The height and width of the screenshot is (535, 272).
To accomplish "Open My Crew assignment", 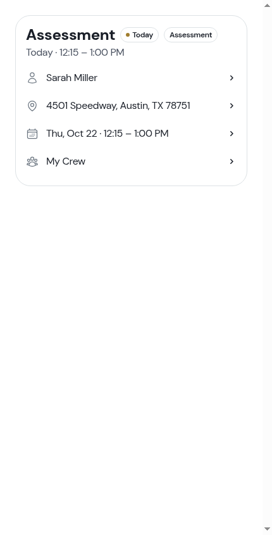I will pyautogui.click(x=131, y=161).
